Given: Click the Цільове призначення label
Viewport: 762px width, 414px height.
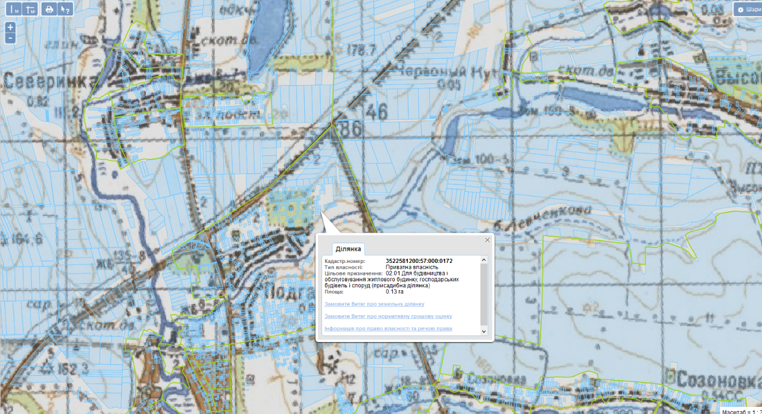Looking at the screenshot, I should 354,274.
